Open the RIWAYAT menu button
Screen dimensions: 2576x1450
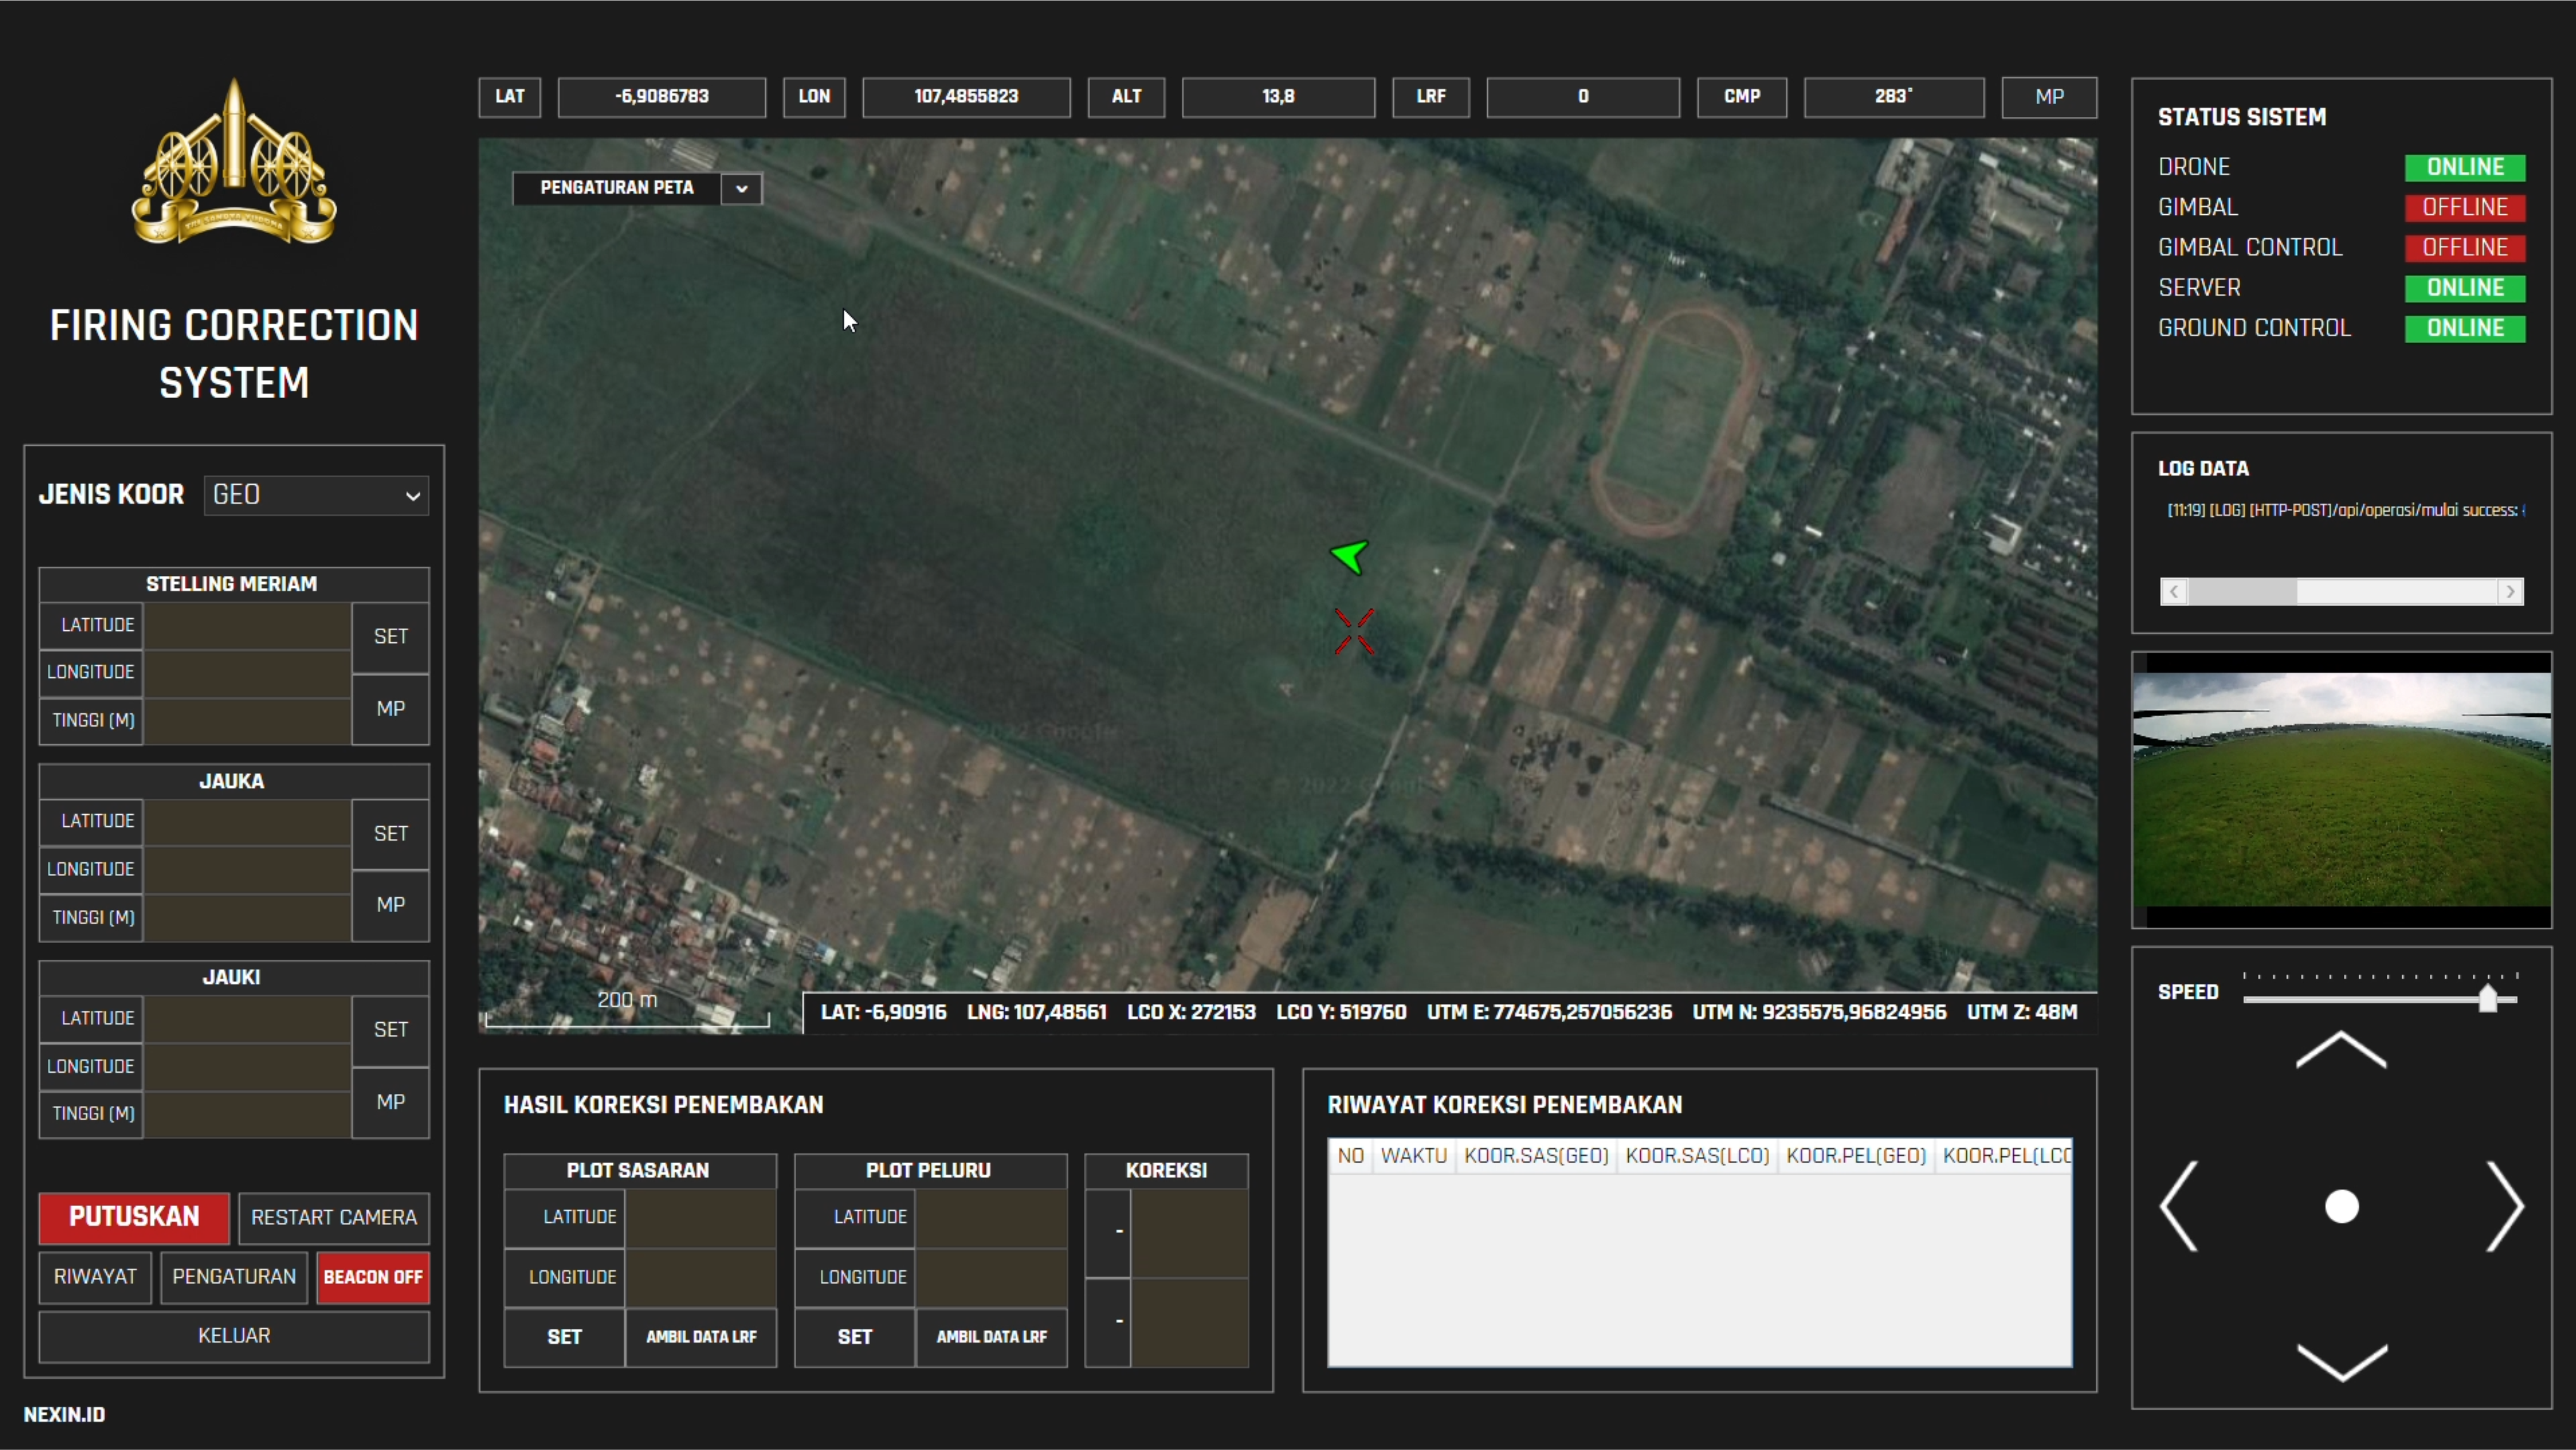[x=95, y=1277]
